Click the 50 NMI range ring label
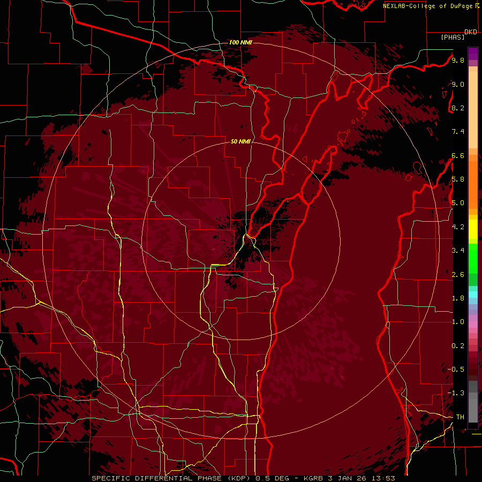Screen dimensions: 482x482 point(240,141)
